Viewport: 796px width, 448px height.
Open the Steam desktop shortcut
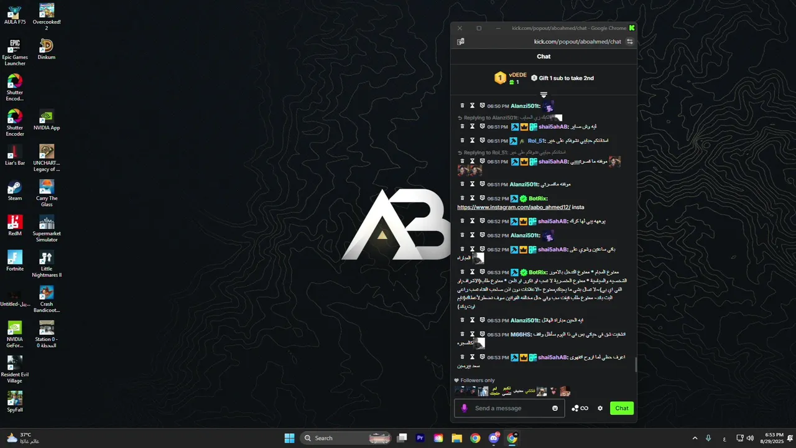click(15, 191)
